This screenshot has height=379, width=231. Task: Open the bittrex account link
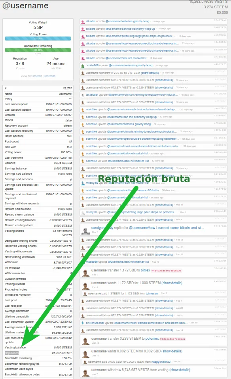(x=145, y=270)
